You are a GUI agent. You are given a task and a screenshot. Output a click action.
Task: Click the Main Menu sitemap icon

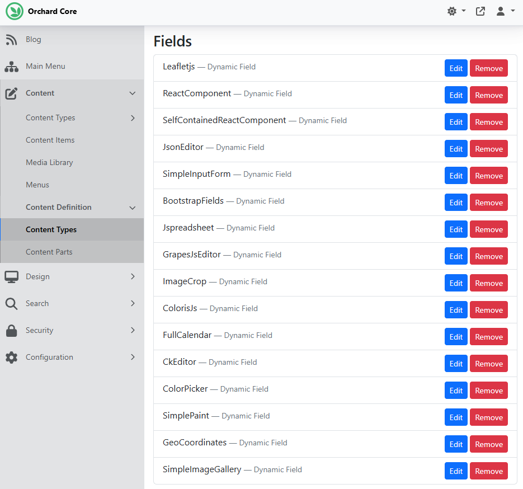tap(11, 67)
